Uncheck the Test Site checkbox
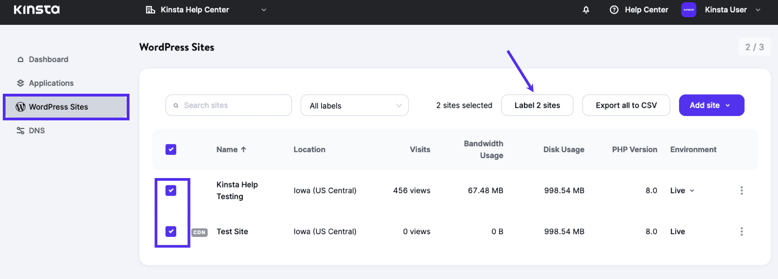 tap(171, 231)
